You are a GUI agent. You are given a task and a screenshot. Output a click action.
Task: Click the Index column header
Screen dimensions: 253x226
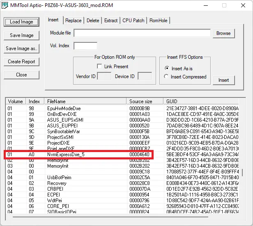coord(35,101)
